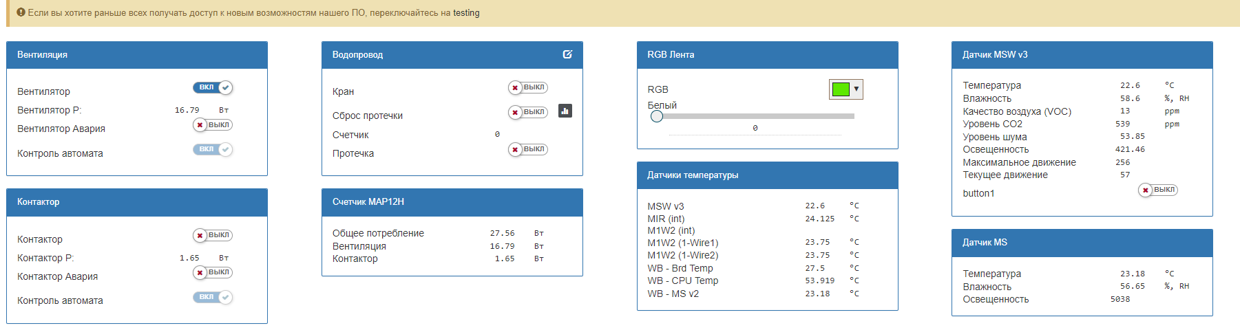Image resolution: width=1240 pixels, height=330 pixels.
Task: Select the Вентилятор P: value 16.79
Action: point(187,110)
